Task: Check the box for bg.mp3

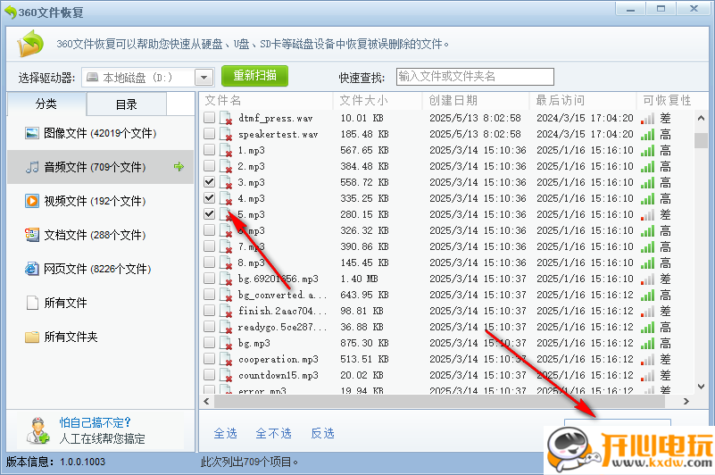Action: click(x=209, y=343)
